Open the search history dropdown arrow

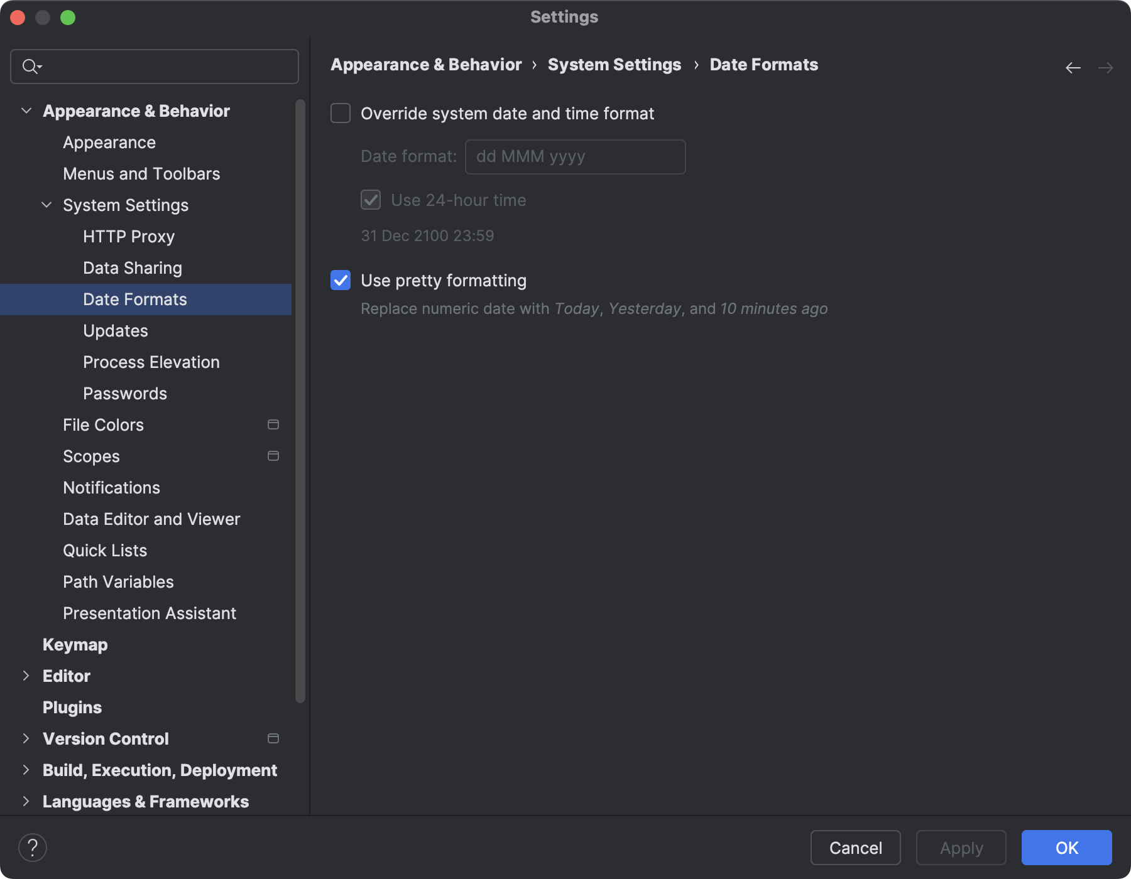click(40, 68)
